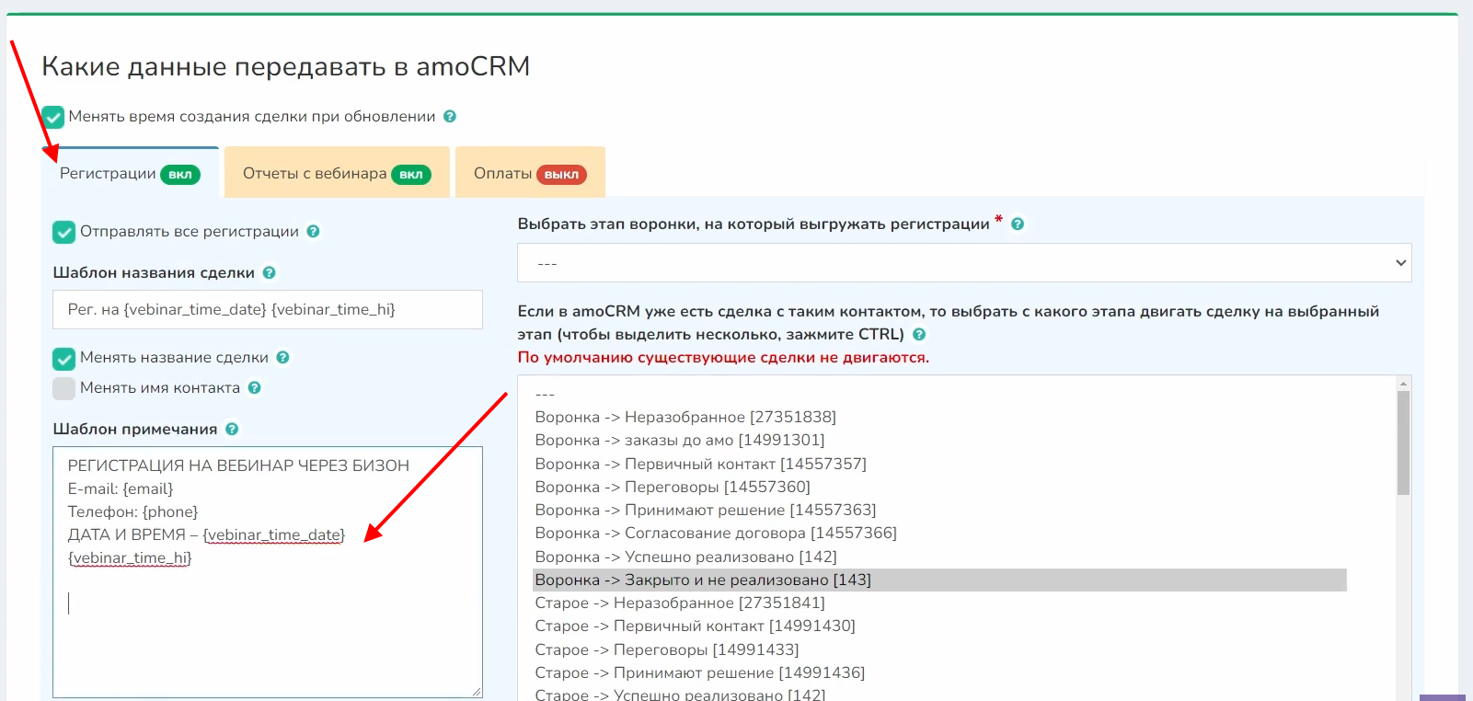1473x701 pixels.
Task: Open the funnel stage dropdown showing '---'
Action: coord(963,263)
